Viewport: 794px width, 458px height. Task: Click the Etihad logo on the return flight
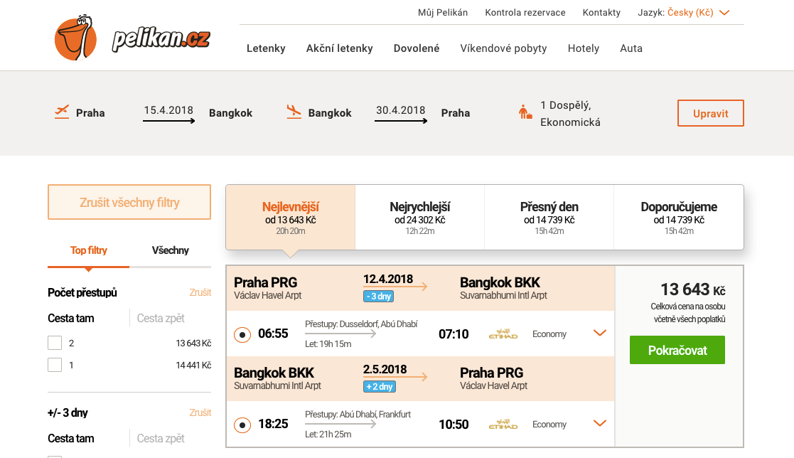pyautogui.click(x=503, y=425)
